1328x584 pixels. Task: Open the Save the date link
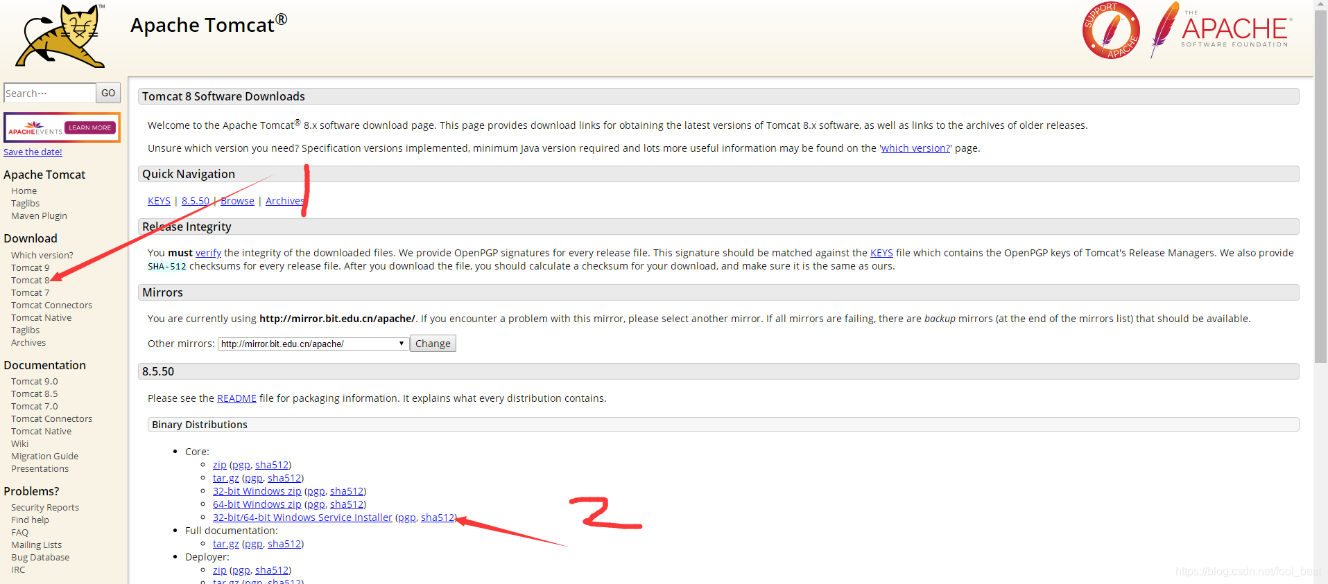click(x=33, y=152)
